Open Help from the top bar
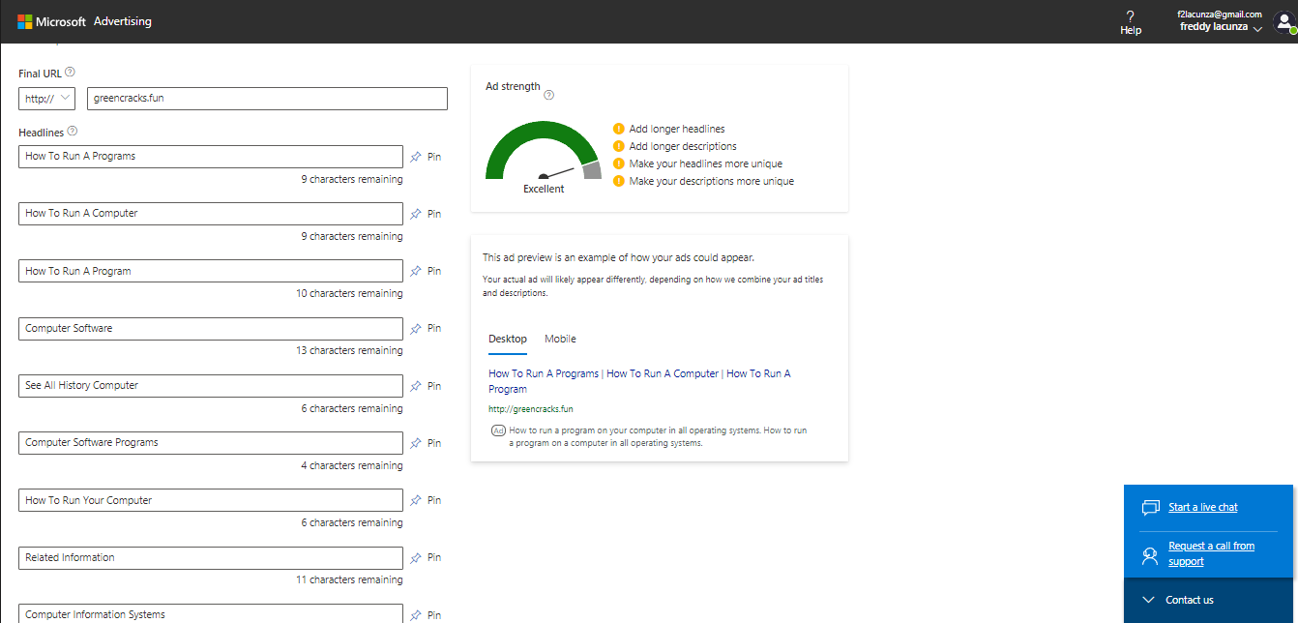Image resolution: width=1298 pixels, height=623 pixels. 1131,22
